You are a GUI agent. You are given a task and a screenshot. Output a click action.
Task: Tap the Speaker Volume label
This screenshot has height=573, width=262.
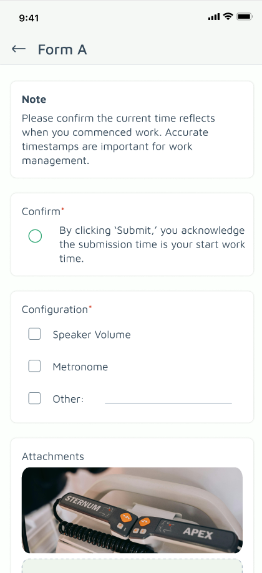click(92, 335)
